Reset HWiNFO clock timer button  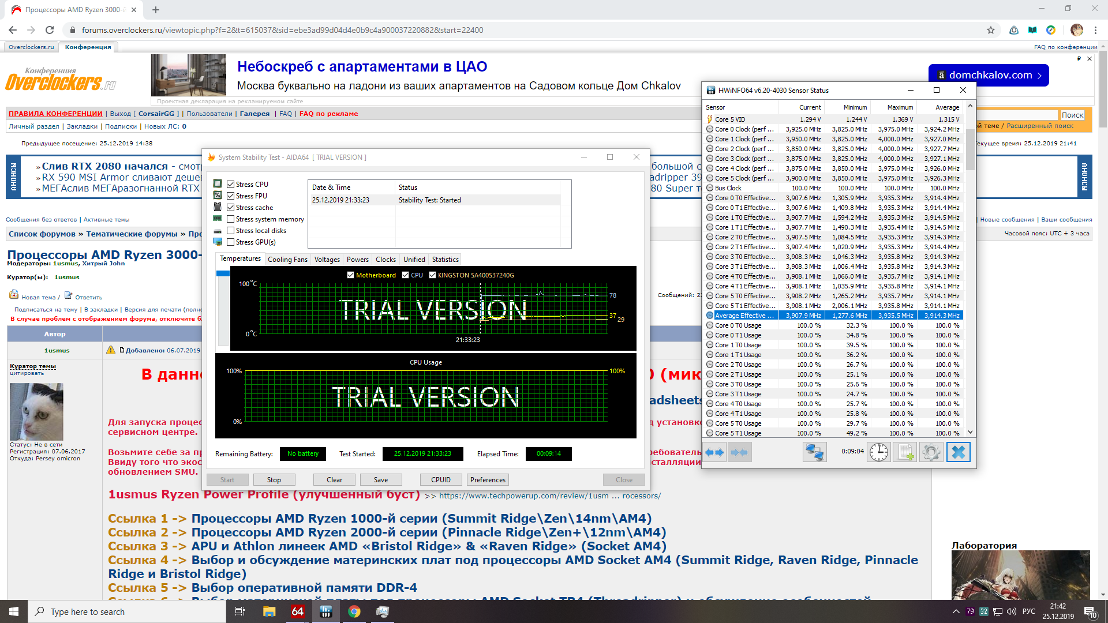click(x=879, y=452)
